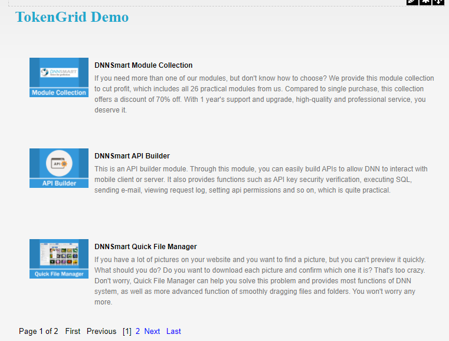Open the Quick File Manager thumbnail image
The image size is (449, 341).
click(59, 259)
